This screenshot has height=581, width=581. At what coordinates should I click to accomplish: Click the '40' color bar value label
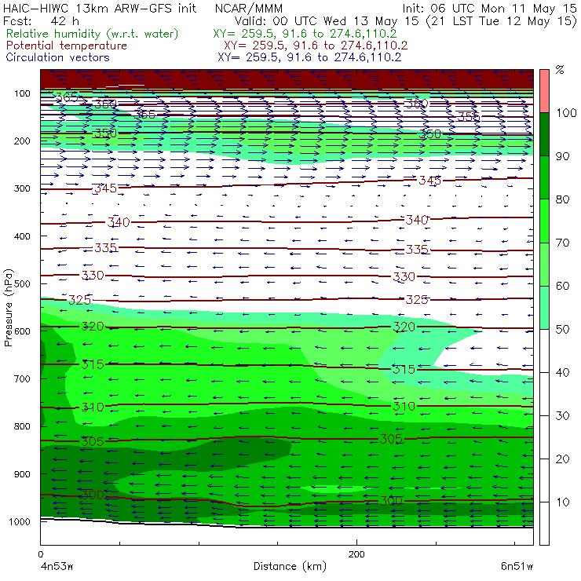tap(562, 372)
